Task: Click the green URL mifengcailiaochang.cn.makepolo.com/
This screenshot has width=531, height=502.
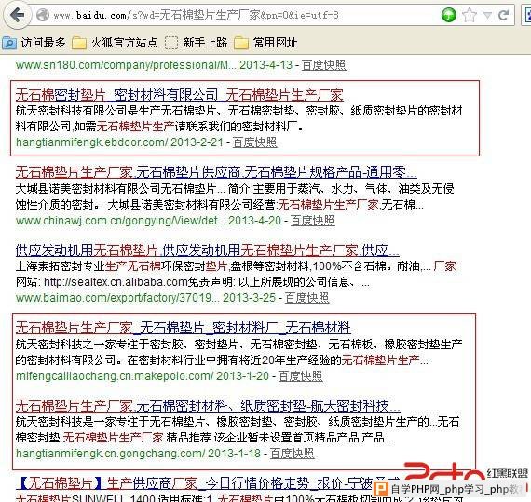Action: tap(115, 375)
